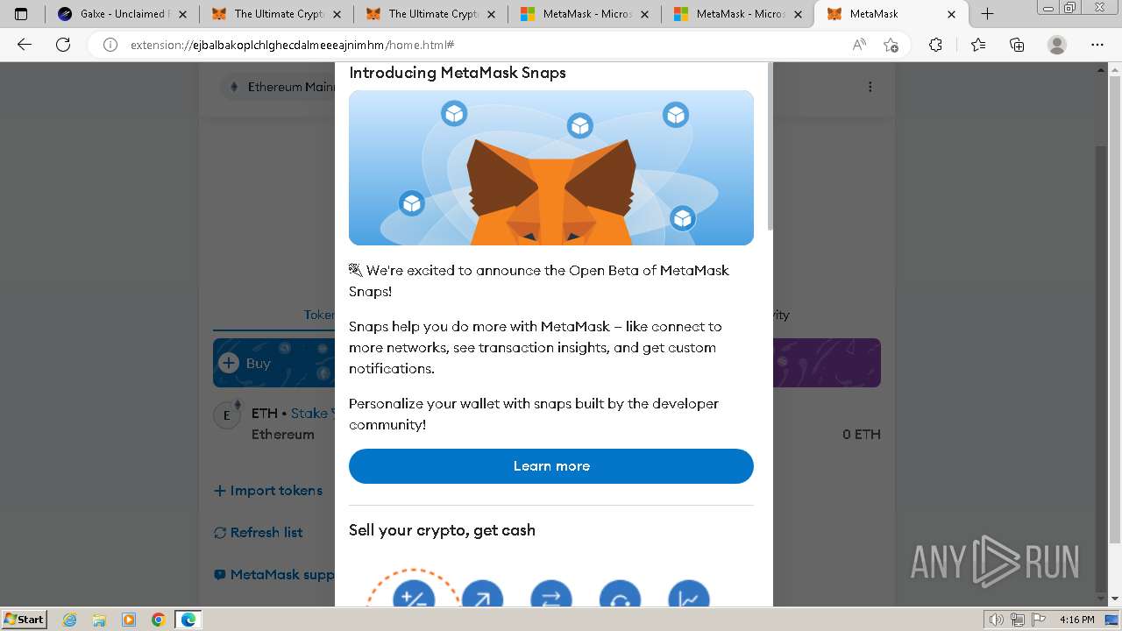This screenshot has height=631, width=1122.
Task: Click the Stake link next to ETH
Action: coord(309,413)
